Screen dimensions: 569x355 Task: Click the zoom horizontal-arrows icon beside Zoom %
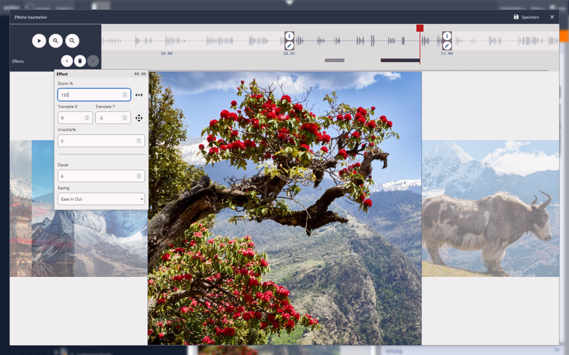(138, 95)
